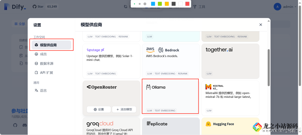Screen dimensions: 302x135
Task: Click the database icon beside 数据来源
Action: pos(36,64)
